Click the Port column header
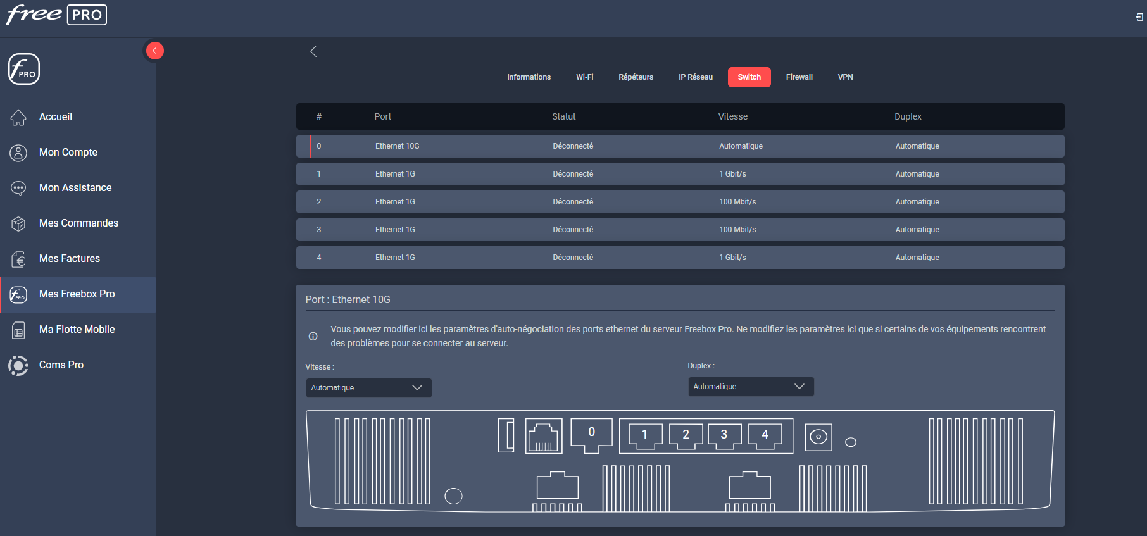1147x536 pixels. (382, 116)
